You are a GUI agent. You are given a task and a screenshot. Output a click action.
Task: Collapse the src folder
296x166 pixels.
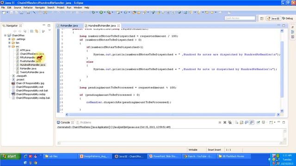9,47
